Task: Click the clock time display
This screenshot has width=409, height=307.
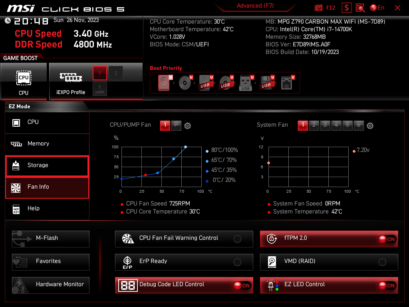Action: coord(31,21)
